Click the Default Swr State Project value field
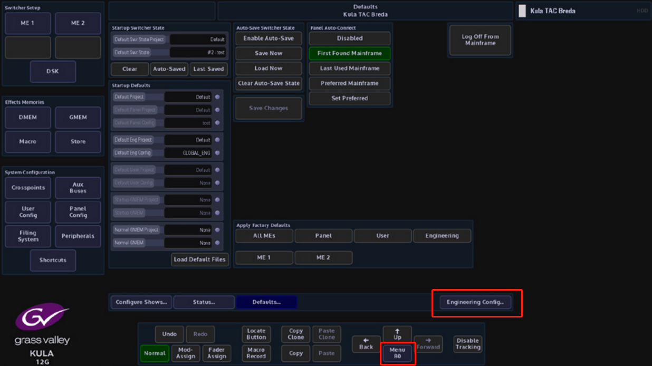The image size is (652, 366). point(198,40)
